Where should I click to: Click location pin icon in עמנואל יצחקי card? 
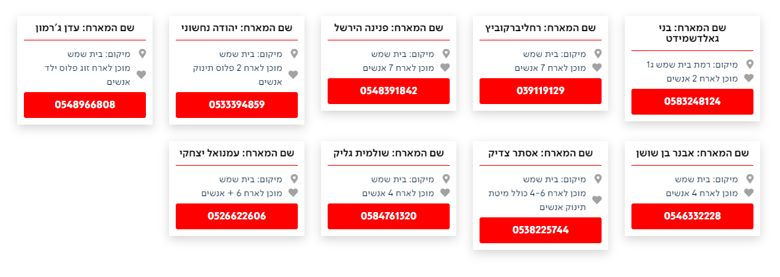point(294,179)
